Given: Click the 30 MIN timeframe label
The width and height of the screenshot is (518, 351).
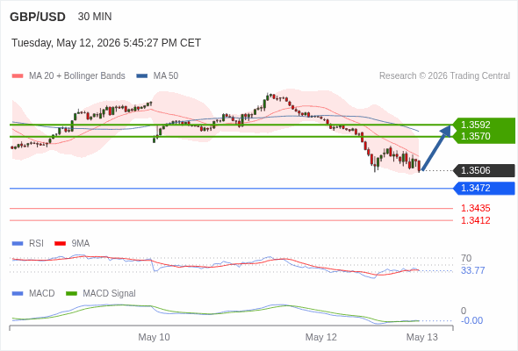Looking at the screenshot, I should point(95,17).
